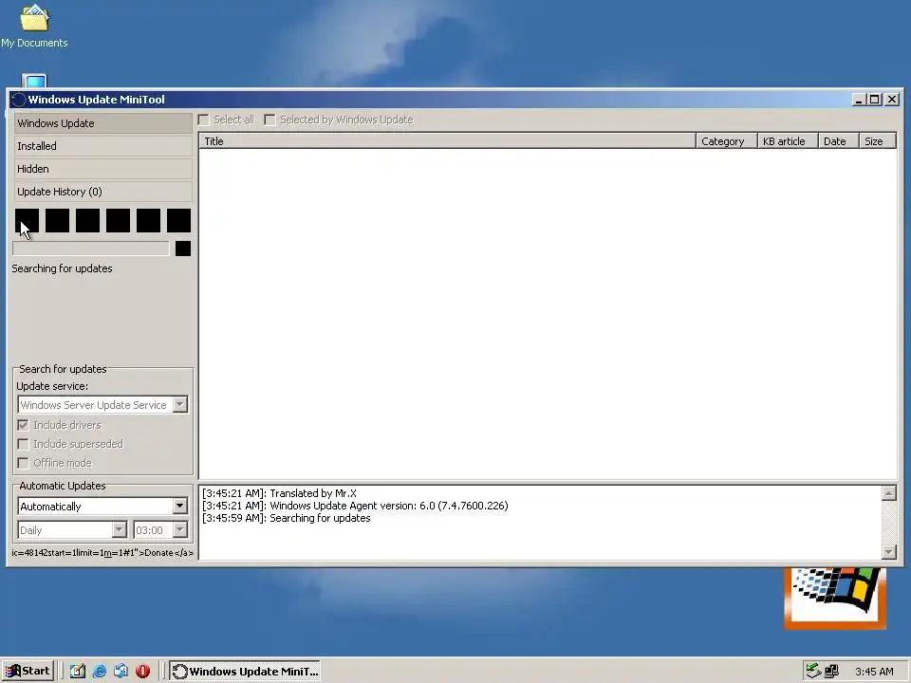911x683 pixels.
Task: Launch Outlook Express from quick launch
Action: point(121,671)
